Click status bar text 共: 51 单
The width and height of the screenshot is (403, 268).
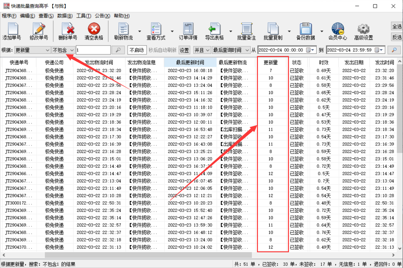(x=245, y=264)
